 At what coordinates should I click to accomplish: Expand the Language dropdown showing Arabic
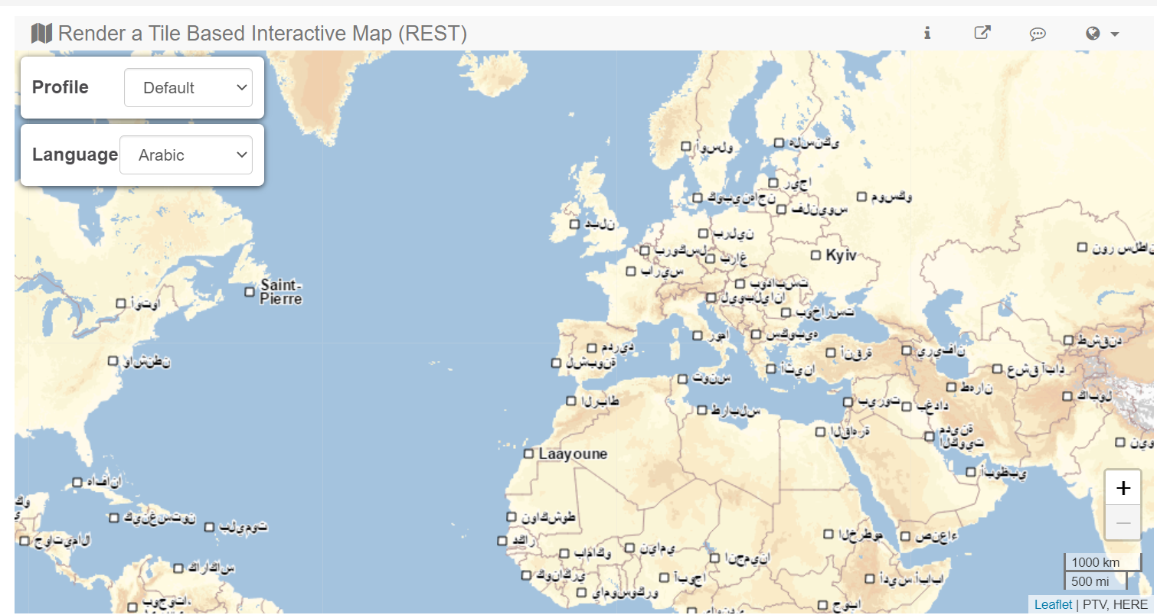[186, 155]
